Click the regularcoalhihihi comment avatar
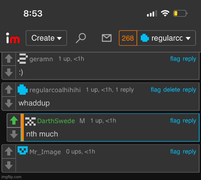 point(23,90)
